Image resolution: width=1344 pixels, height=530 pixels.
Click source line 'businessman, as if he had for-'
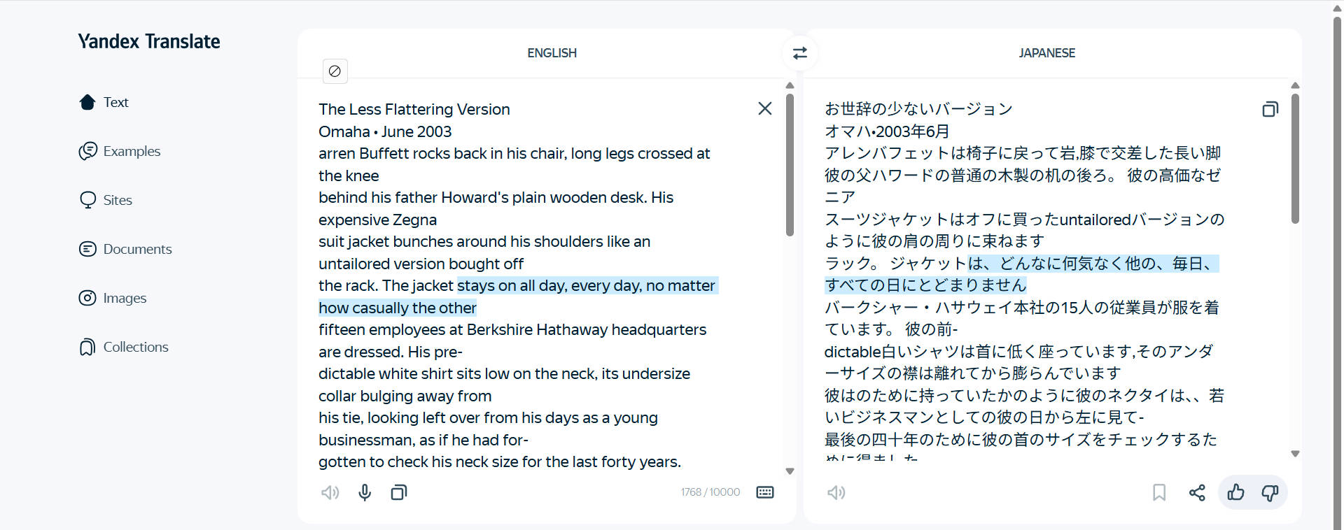pos(423,440)
